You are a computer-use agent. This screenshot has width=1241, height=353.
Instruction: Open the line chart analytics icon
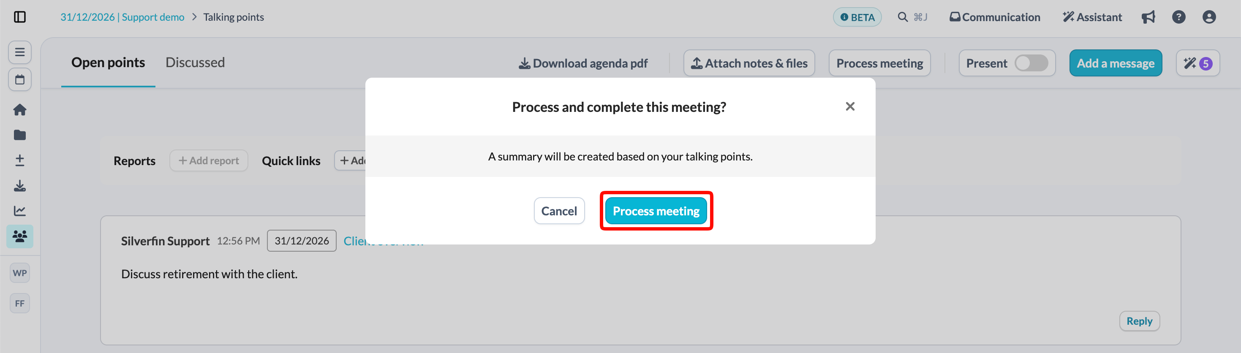pyautogui.click(x=20, y=210)
